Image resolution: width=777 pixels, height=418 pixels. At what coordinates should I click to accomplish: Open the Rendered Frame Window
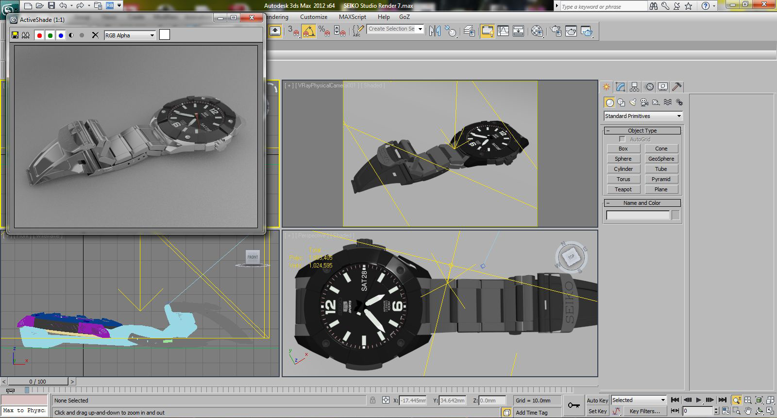click(572, 31)
